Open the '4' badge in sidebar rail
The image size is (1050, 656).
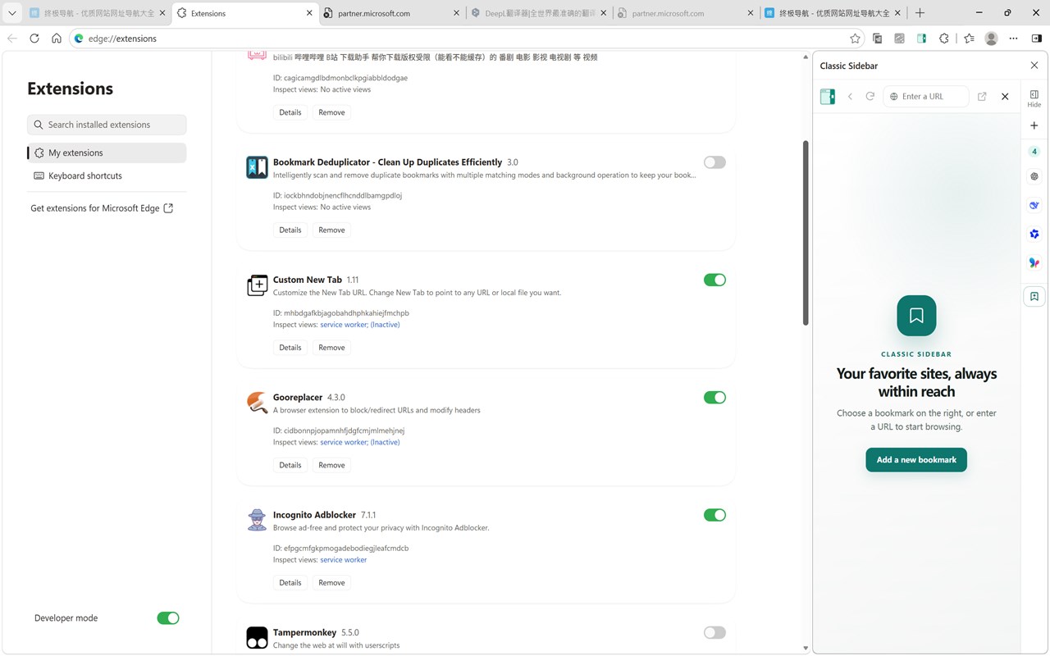[x=1034, y=152]
